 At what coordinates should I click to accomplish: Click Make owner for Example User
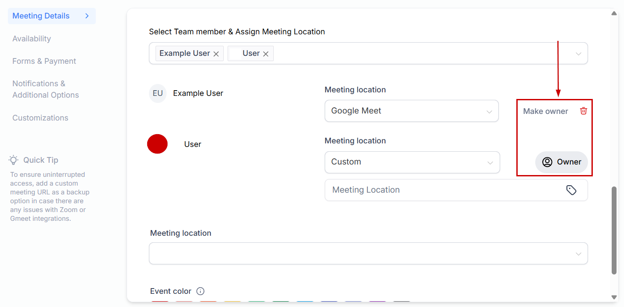pos(545,111)
